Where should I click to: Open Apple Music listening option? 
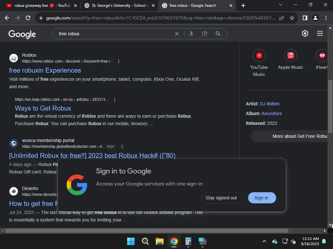point(290,60)
